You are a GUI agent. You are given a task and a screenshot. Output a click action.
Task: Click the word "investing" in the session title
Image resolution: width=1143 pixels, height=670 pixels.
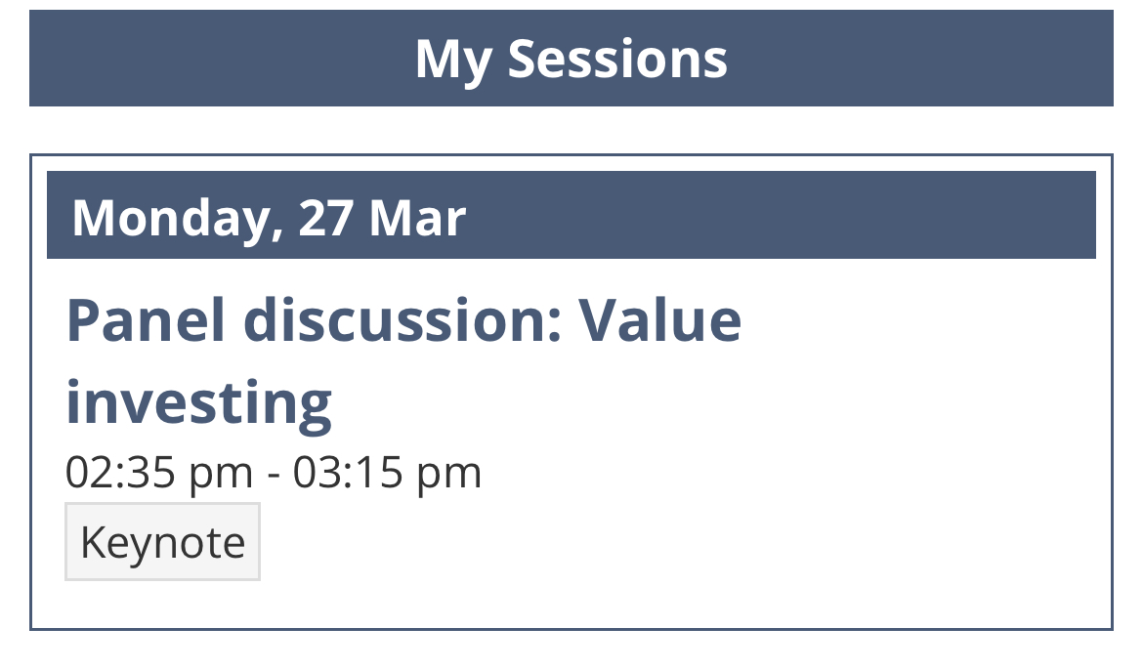pyautogui.click(x=199, y=402)
